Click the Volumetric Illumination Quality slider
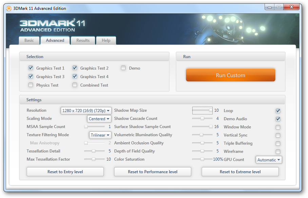308x198 pixels. point(202,135)
